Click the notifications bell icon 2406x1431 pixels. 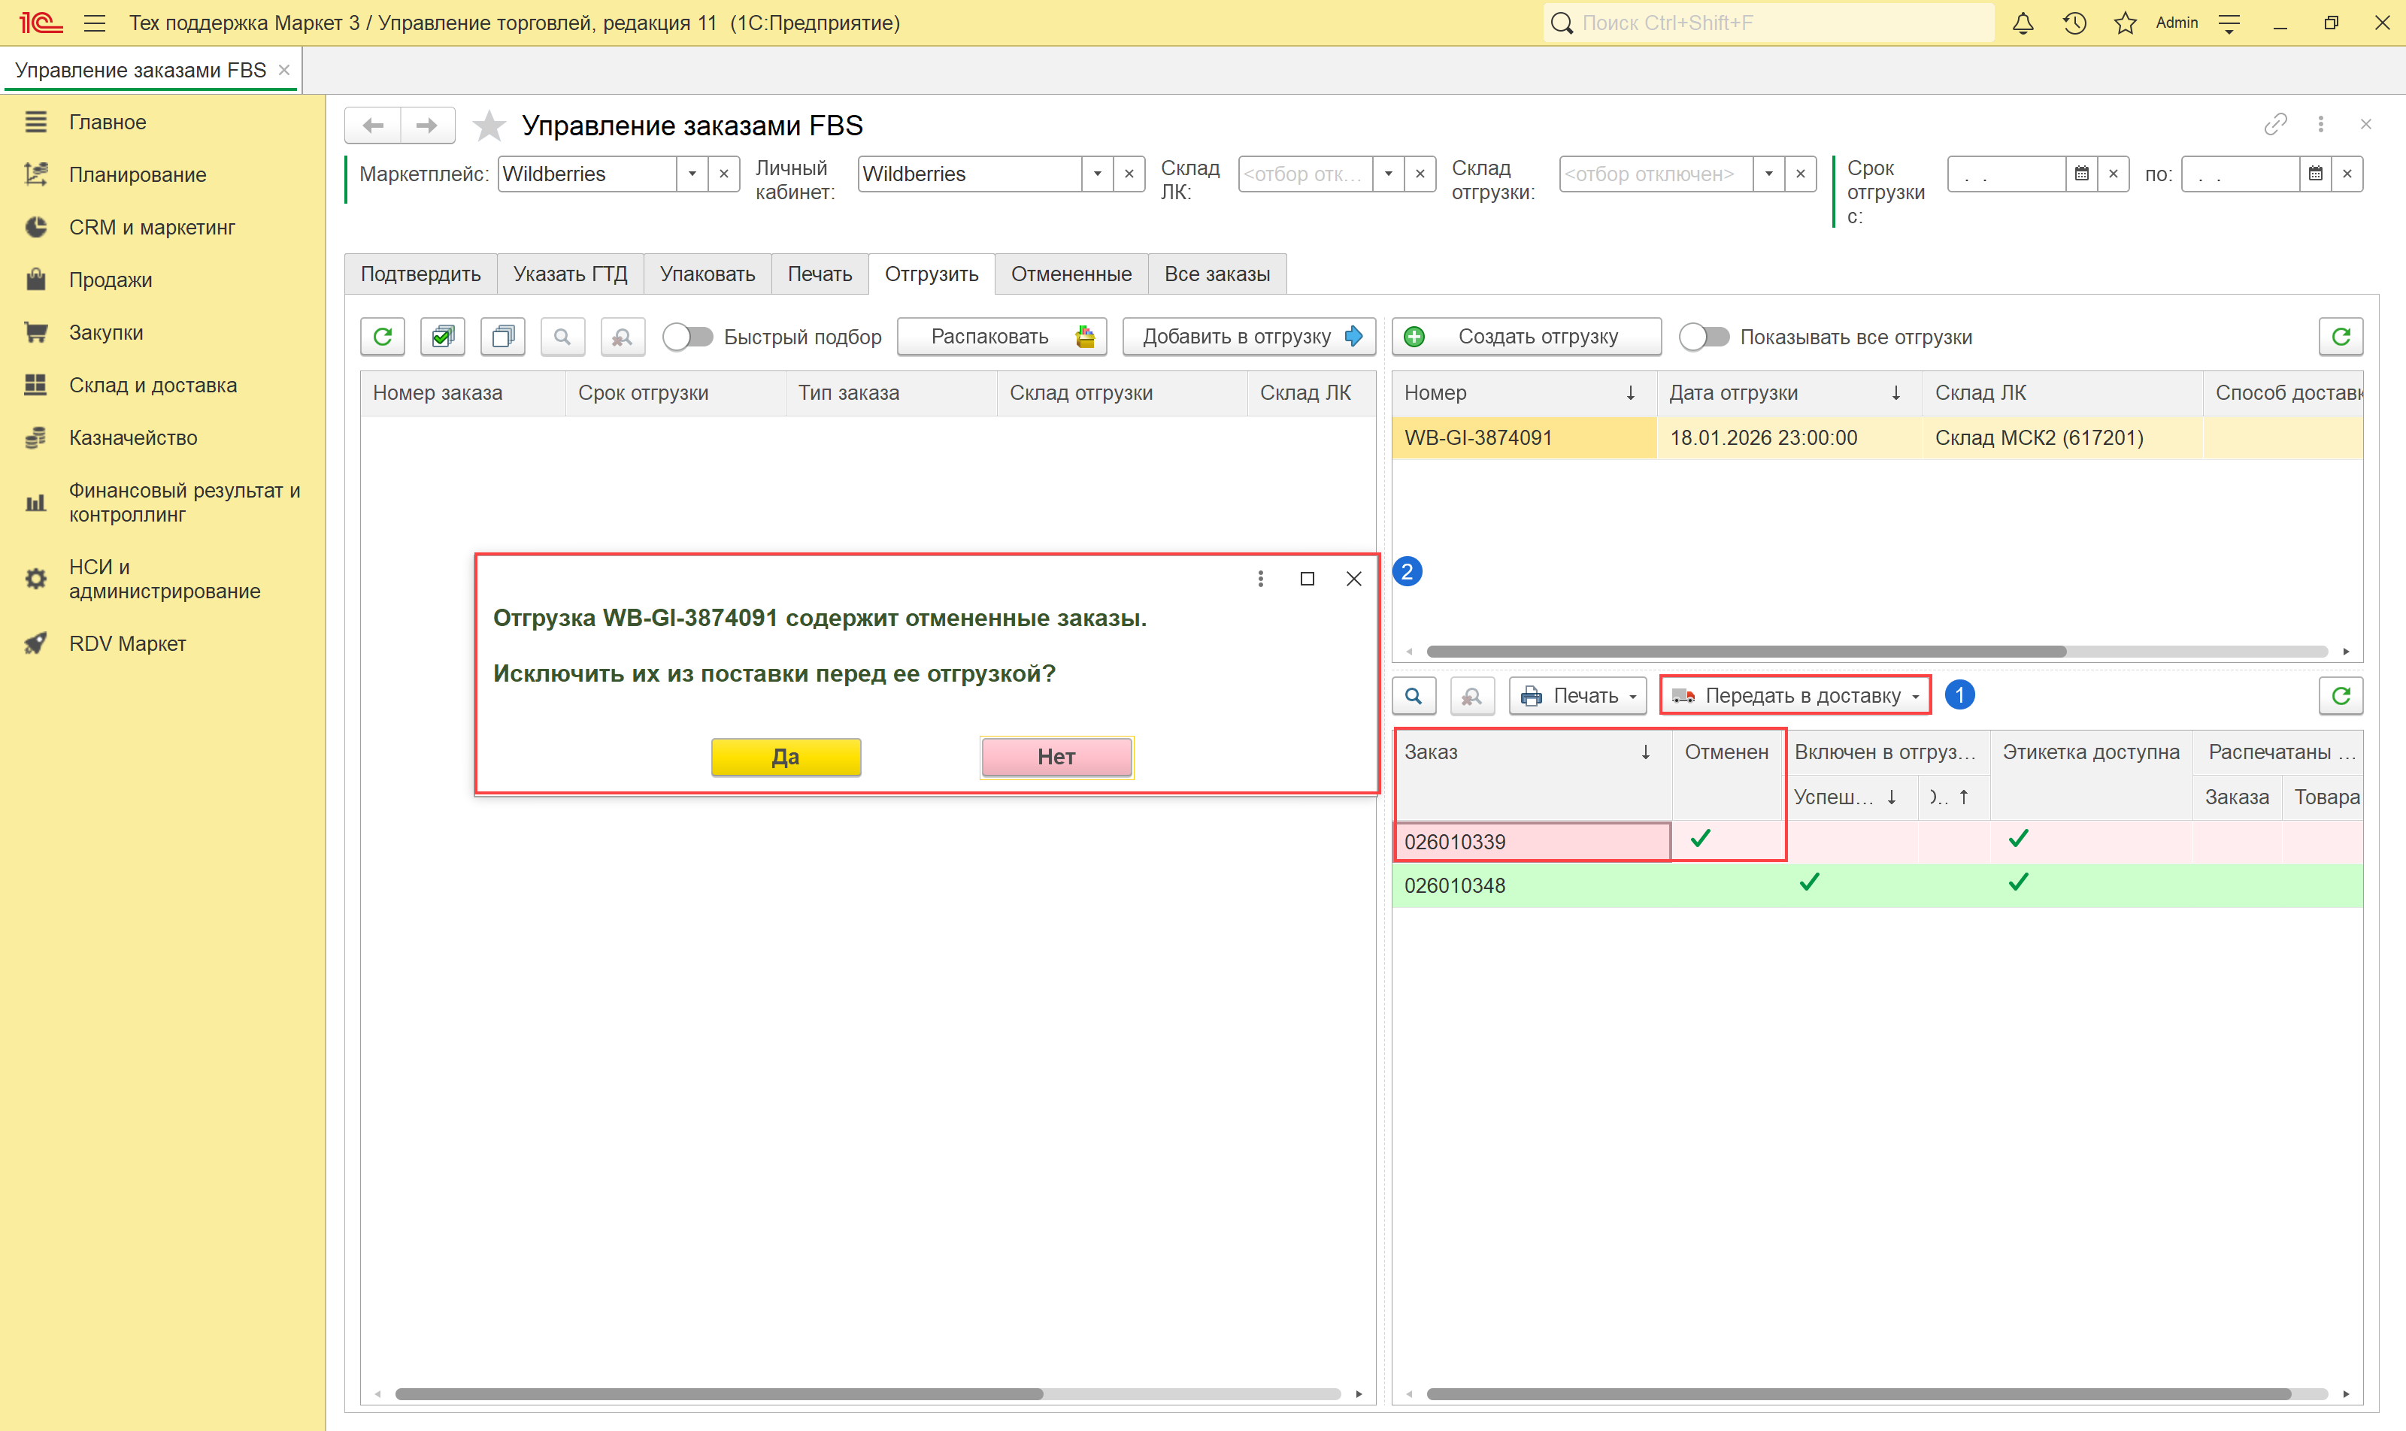pyautogui.click(x=2023, y=23)
